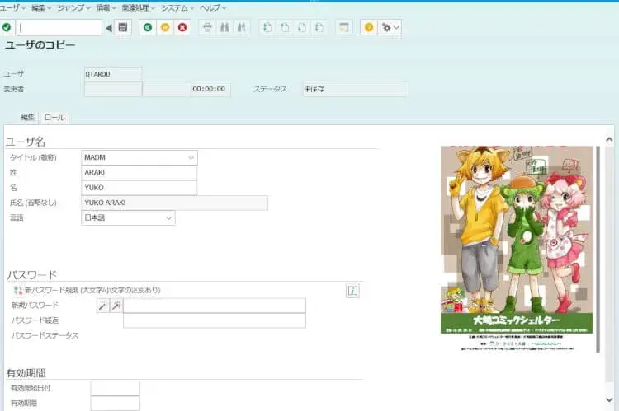This screenshot has width=619, height=411.
Task: Open the システム menu
Action: pyautogui.click(x=177, y=7)
